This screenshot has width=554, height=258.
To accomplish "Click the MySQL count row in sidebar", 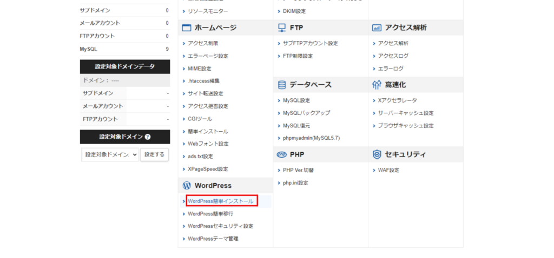I will pyautogui.click(x=125, y=49).
